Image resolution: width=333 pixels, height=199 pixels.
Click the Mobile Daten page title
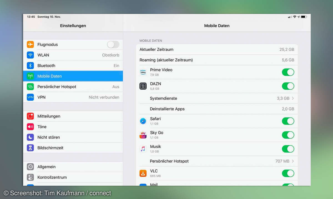click(x=217, y=26)
